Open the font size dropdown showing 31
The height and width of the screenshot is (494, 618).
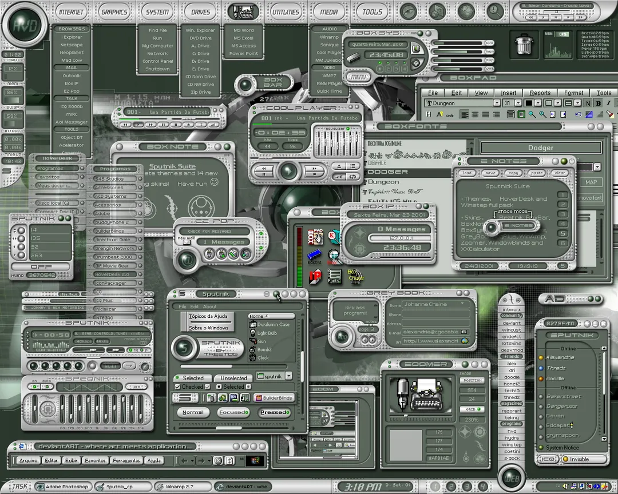pyautogui.click(x=518, y=103)
